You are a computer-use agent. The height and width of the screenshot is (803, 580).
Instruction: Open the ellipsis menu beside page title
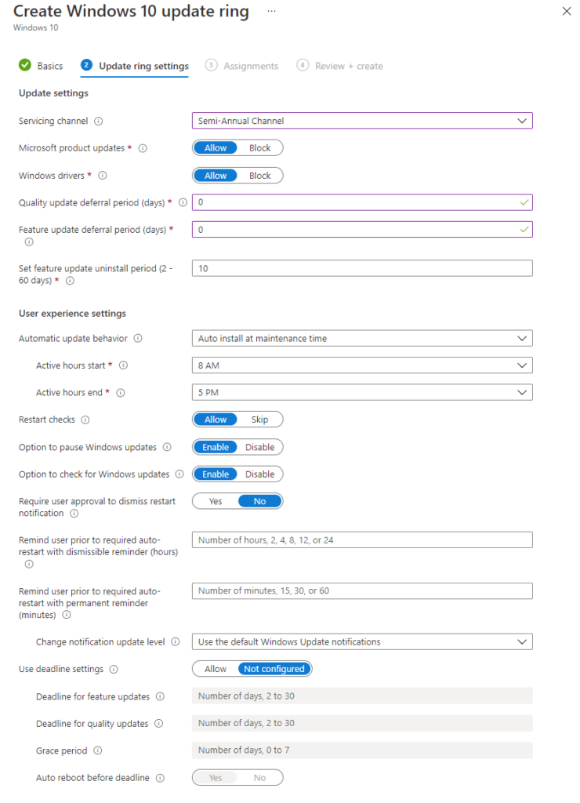pyautogui.click(x=271, y=11)
